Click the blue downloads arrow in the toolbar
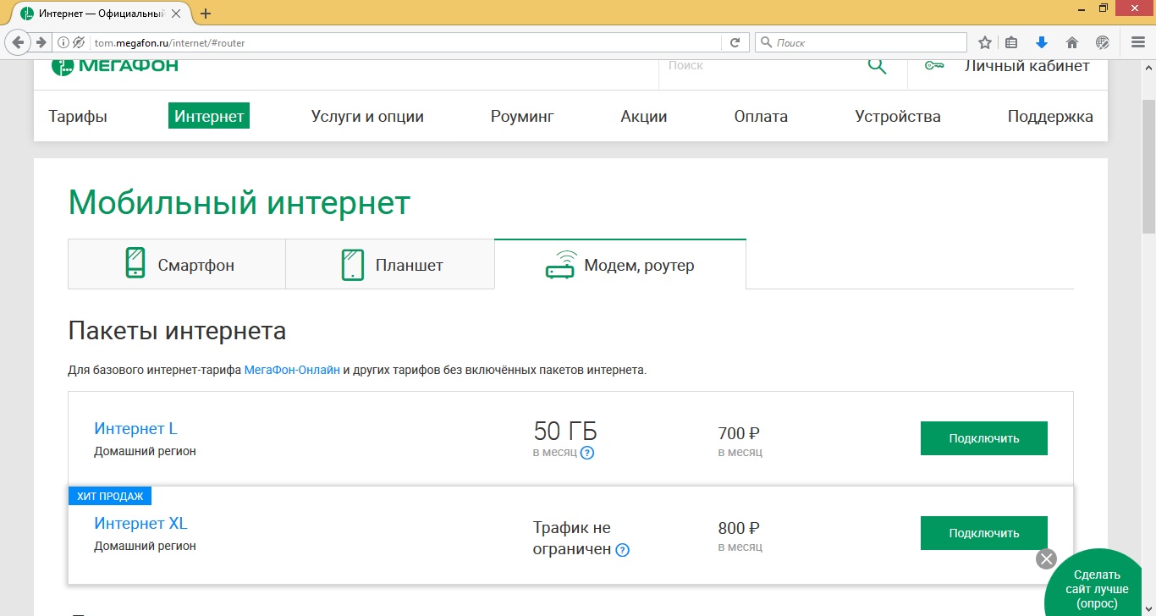The width and height of the screenshot is (1156, 616). tap(1042, 41)
